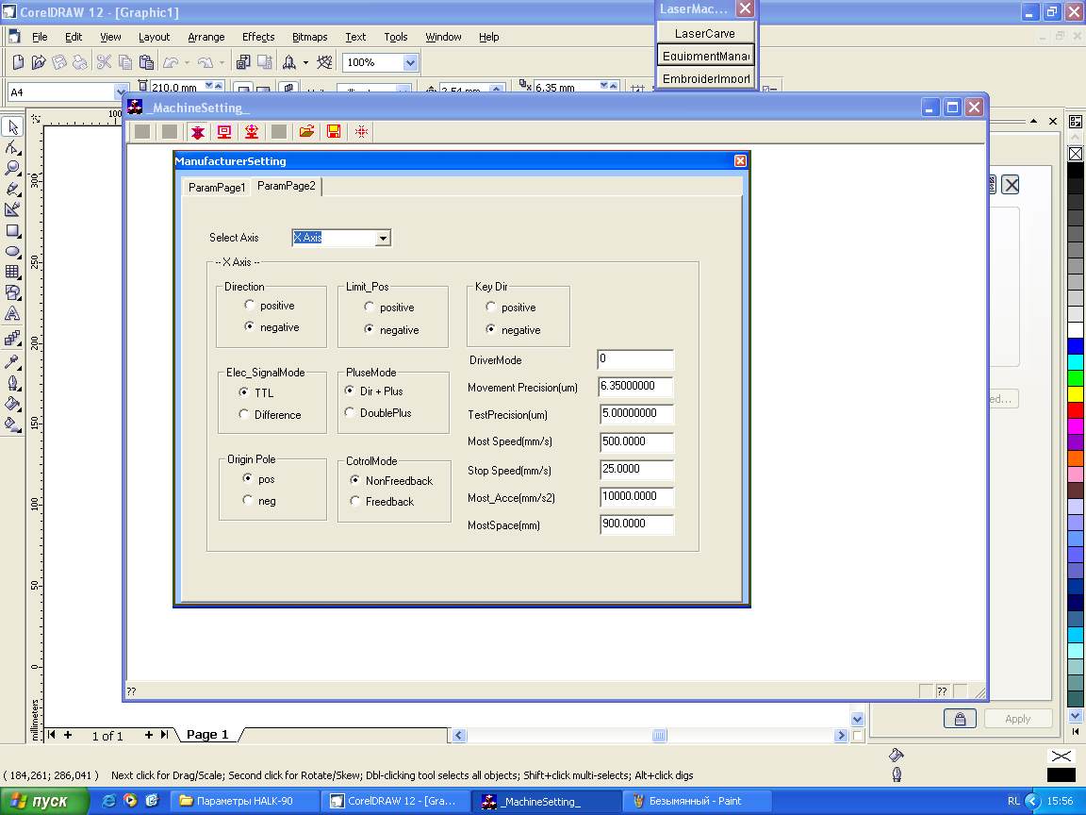Viewport: 1086px width, 815px height.
Task: Open the zoom level 100% dropdown
Action: click(410, 62)
